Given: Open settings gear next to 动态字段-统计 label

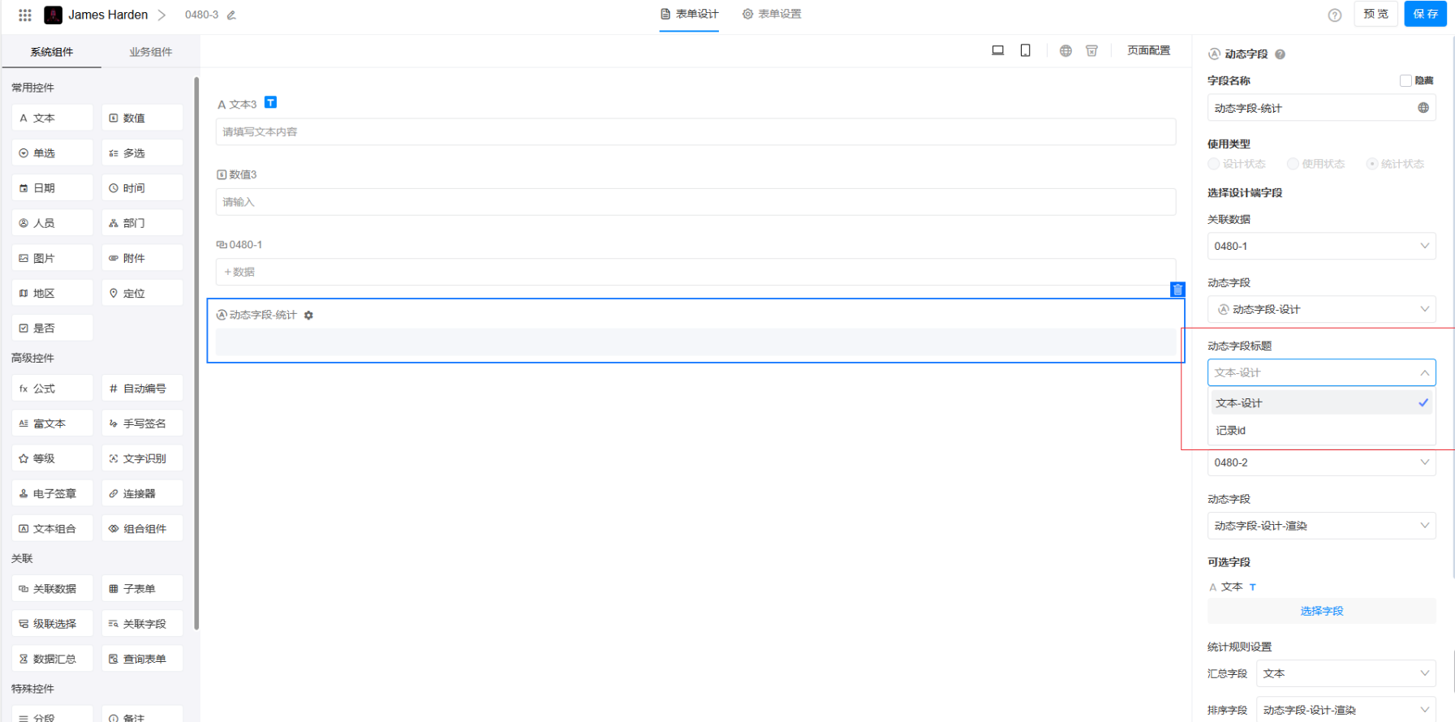Looking at the screenshot, I should point(308,316).
